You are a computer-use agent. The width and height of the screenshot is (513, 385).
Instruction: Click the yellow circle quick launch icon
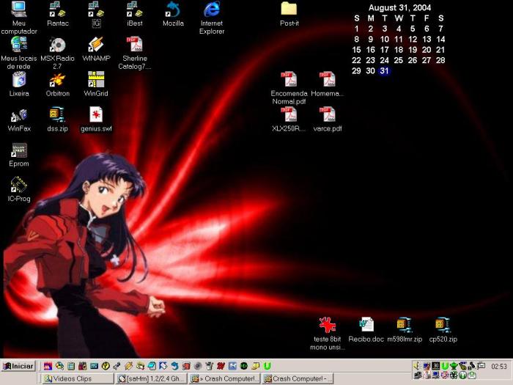[x=106, y=366]
